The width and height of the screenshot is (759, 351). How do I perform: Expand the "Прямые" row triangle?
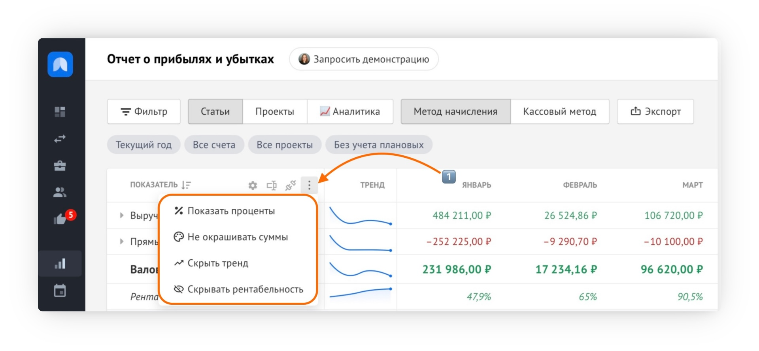coord(122,242)
